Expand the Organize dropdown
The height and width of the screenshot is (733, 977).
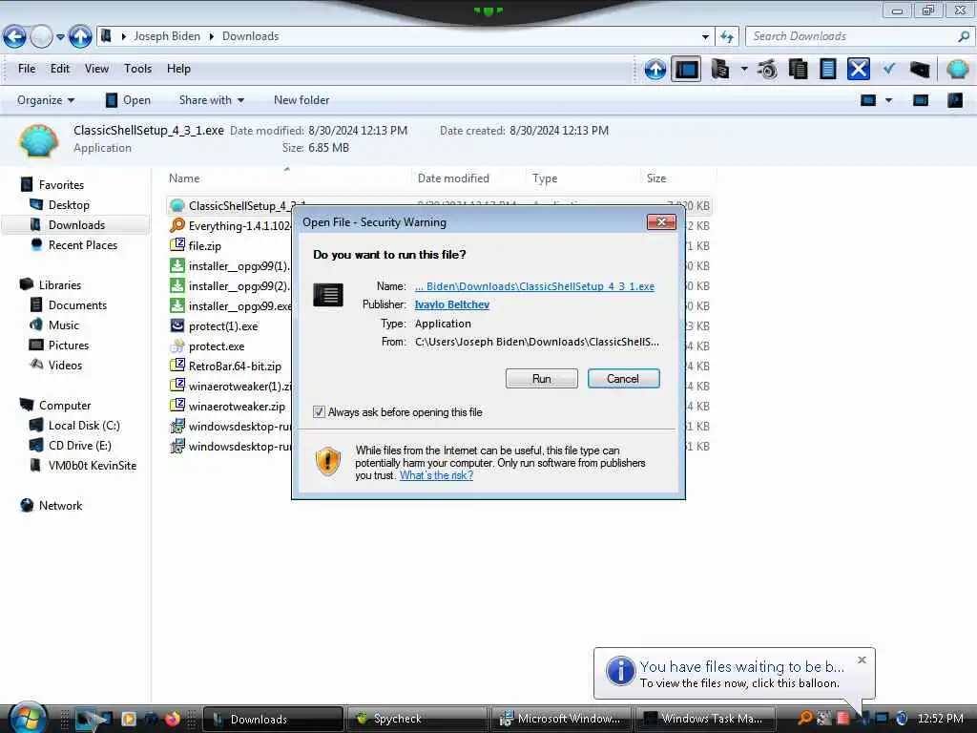[x=46, y=100]
